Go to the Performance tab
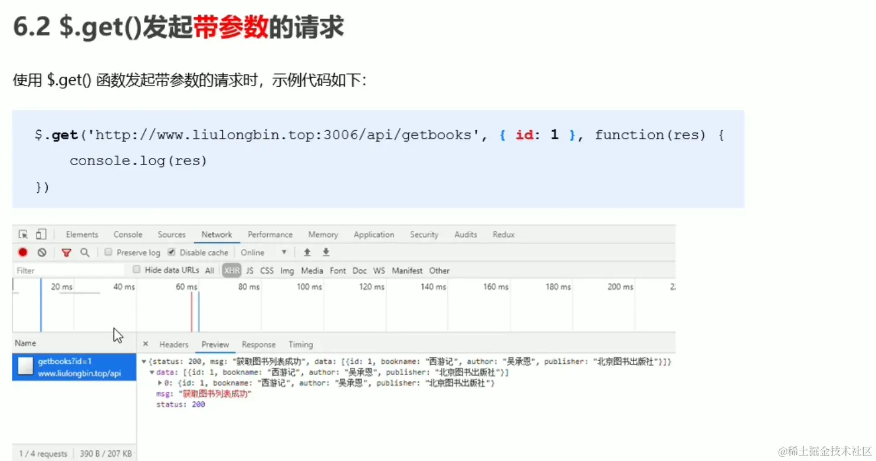 (270, 235)
